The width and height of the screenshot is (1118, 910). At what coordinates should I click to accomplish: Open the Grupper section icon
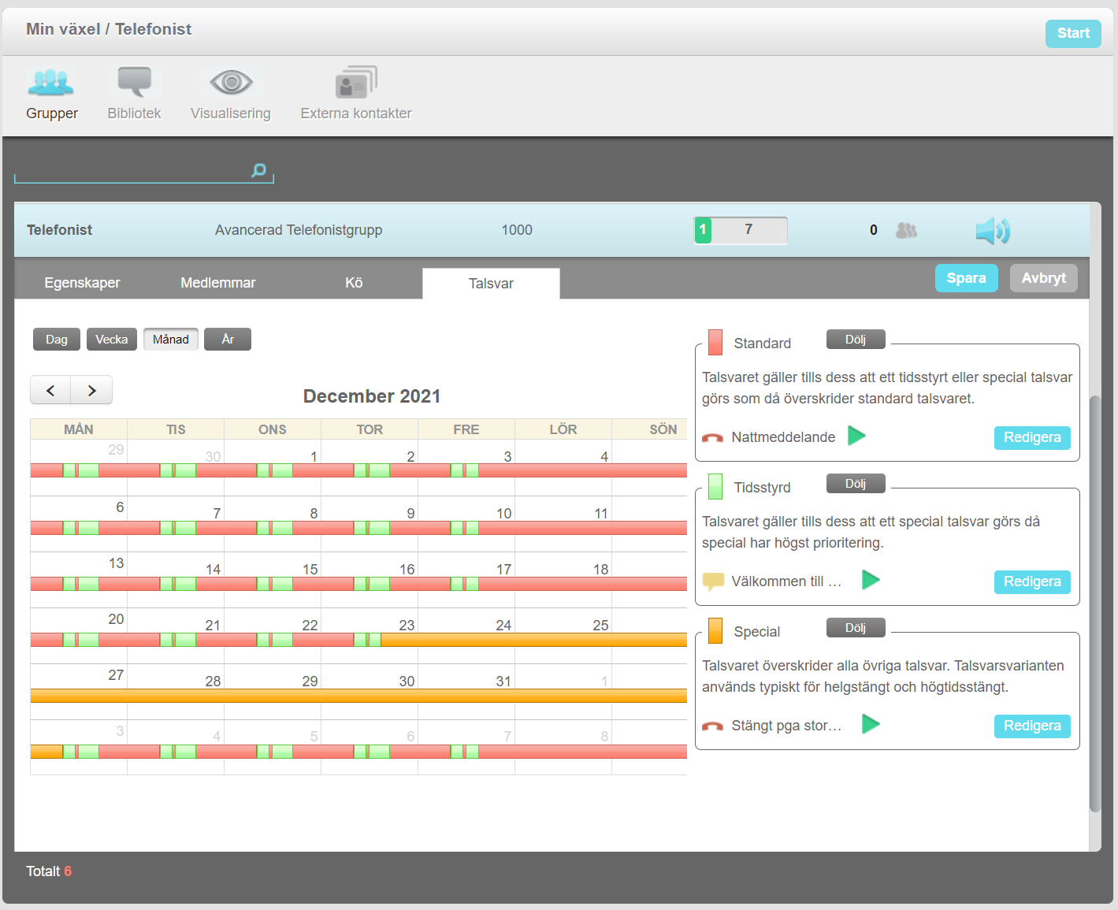[x=50, y=82]
